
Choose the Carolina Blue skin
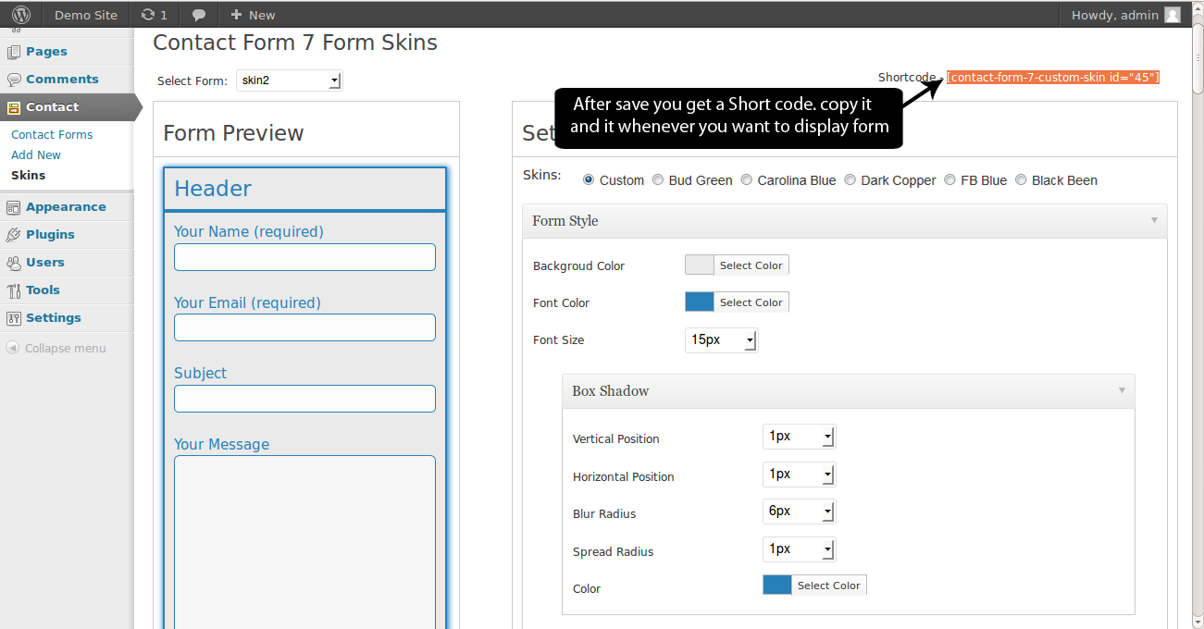pyautogui.click(x=747, y=180)
